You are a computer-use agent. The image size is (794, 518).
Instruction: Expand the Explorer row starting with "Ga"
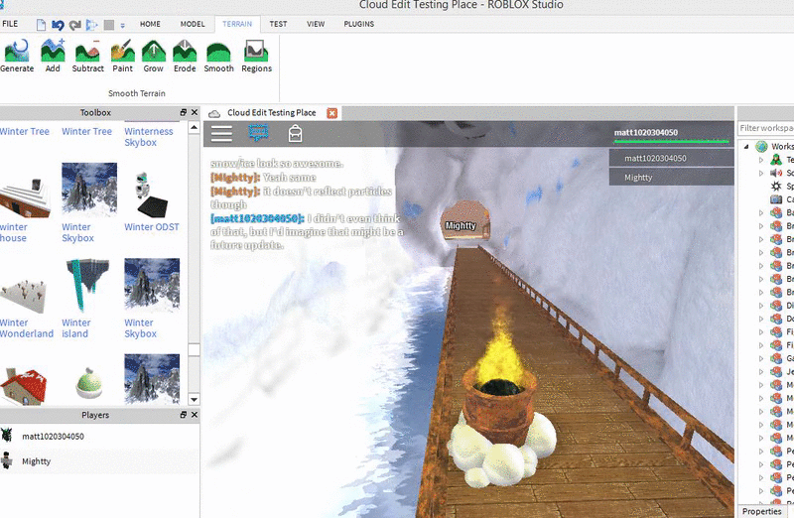pyautogui.click(x=760, y=358)
